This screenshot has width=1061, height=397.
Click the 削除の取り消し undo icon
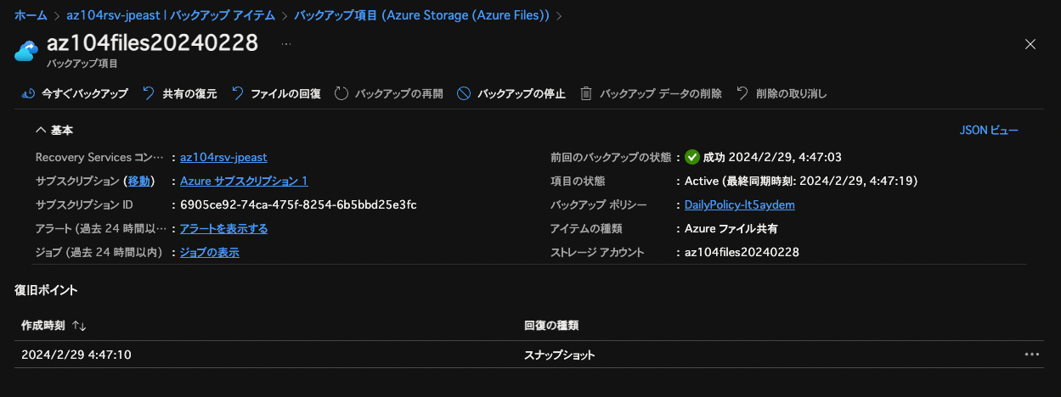[x=742, y=93]
